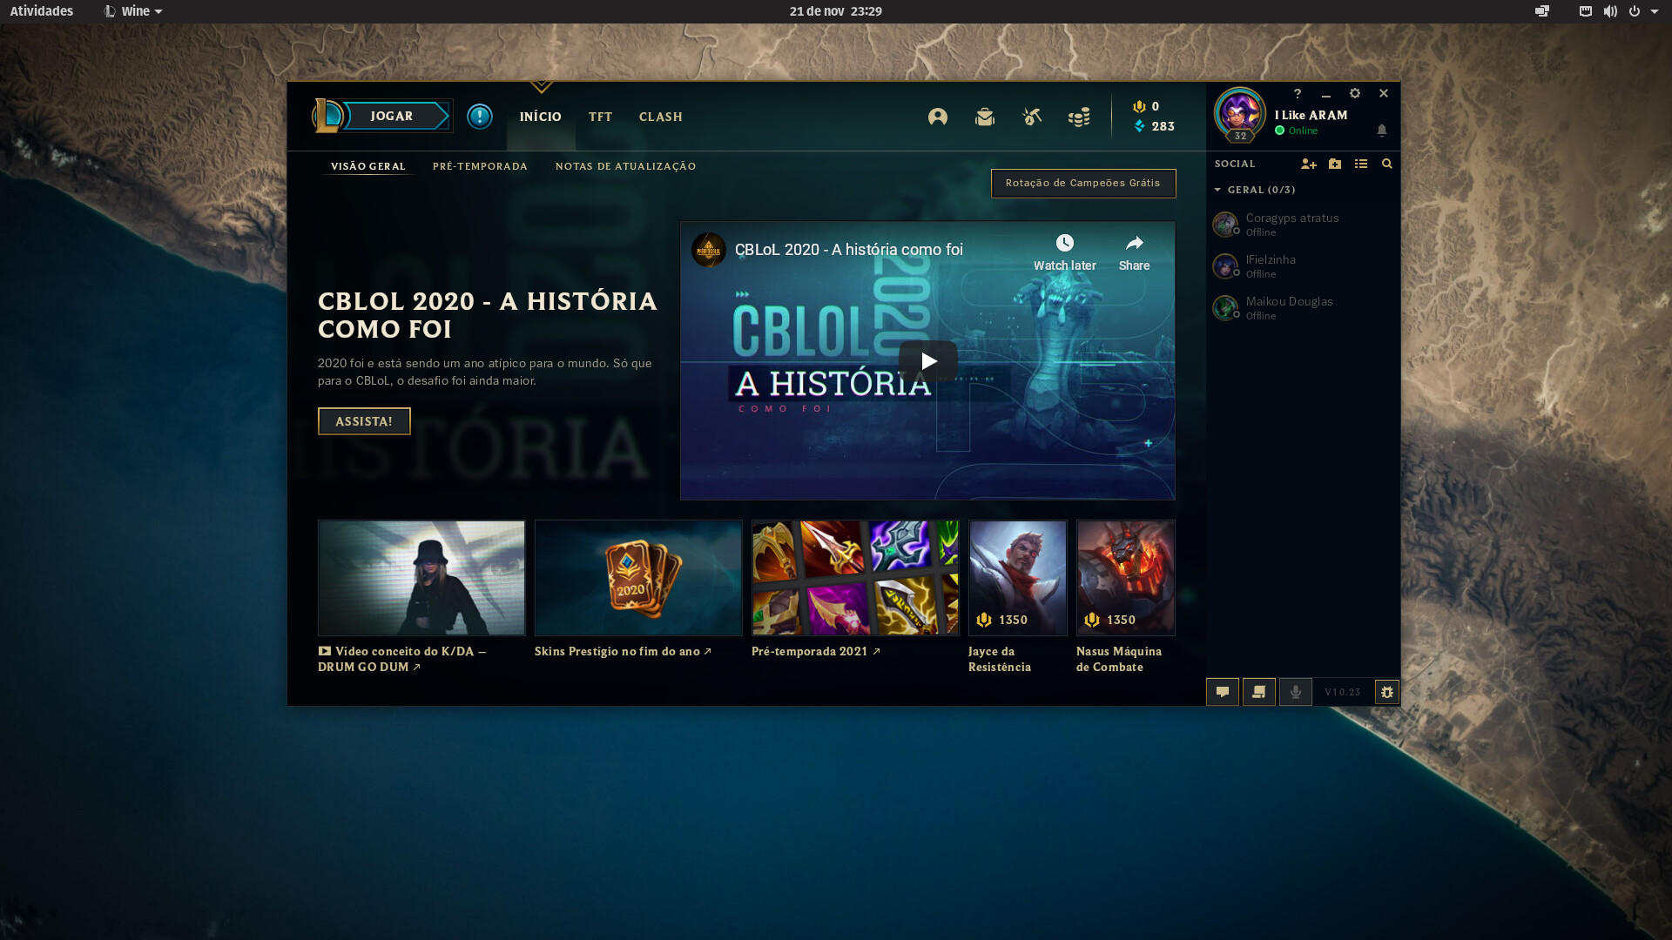Image resolution: width=1672 pixels, height=940 pixels.
Task: Switch to the INÍCIO tab
Action: click(x=541, y=117)
